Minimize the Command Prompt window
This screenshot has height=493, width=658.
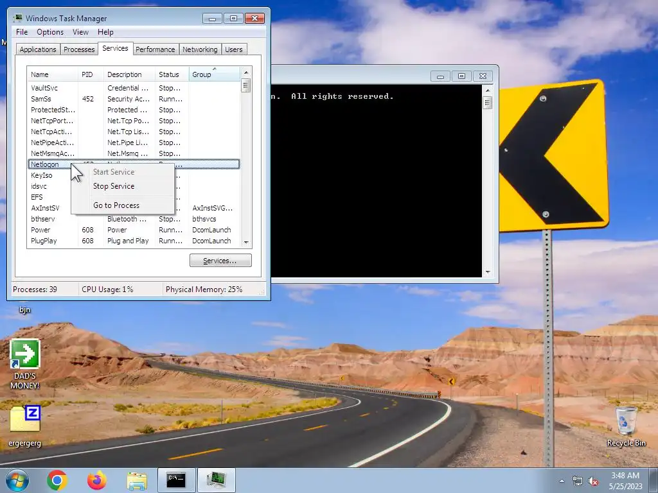(x=440, y=76)
